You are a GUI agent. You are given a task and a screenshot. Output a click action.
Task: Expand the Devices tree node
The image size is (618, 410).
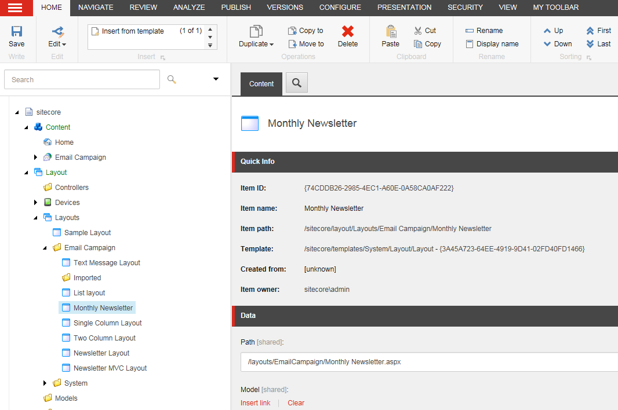[x=36, y=203]
